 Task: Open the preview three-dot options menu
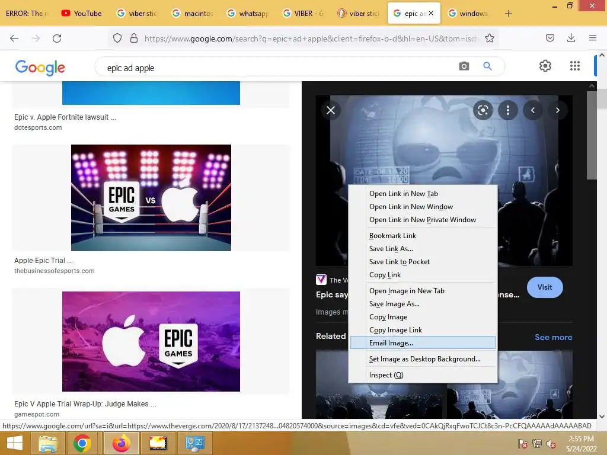508,110
